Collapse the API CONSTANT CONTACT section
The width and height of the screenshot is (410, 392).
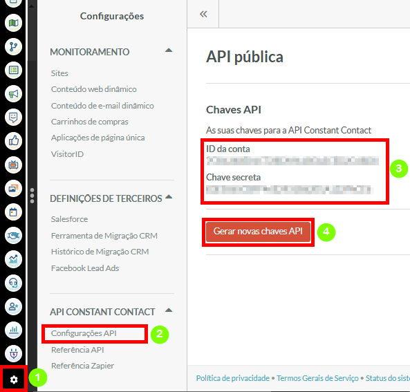tap(169, 310)
